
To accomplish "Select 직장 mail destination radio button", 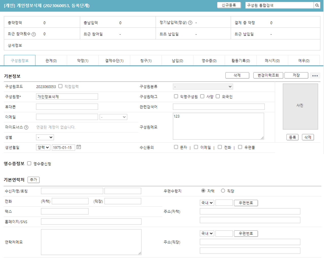I will 223,191.
